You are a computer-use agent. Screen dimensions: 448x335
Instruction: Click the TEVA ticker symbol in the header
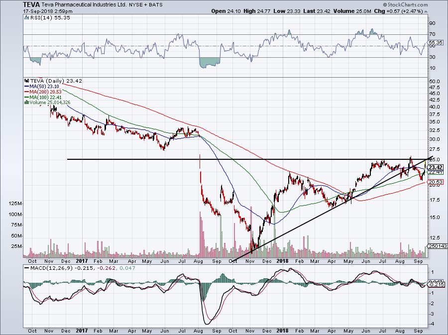pos(32,4)
